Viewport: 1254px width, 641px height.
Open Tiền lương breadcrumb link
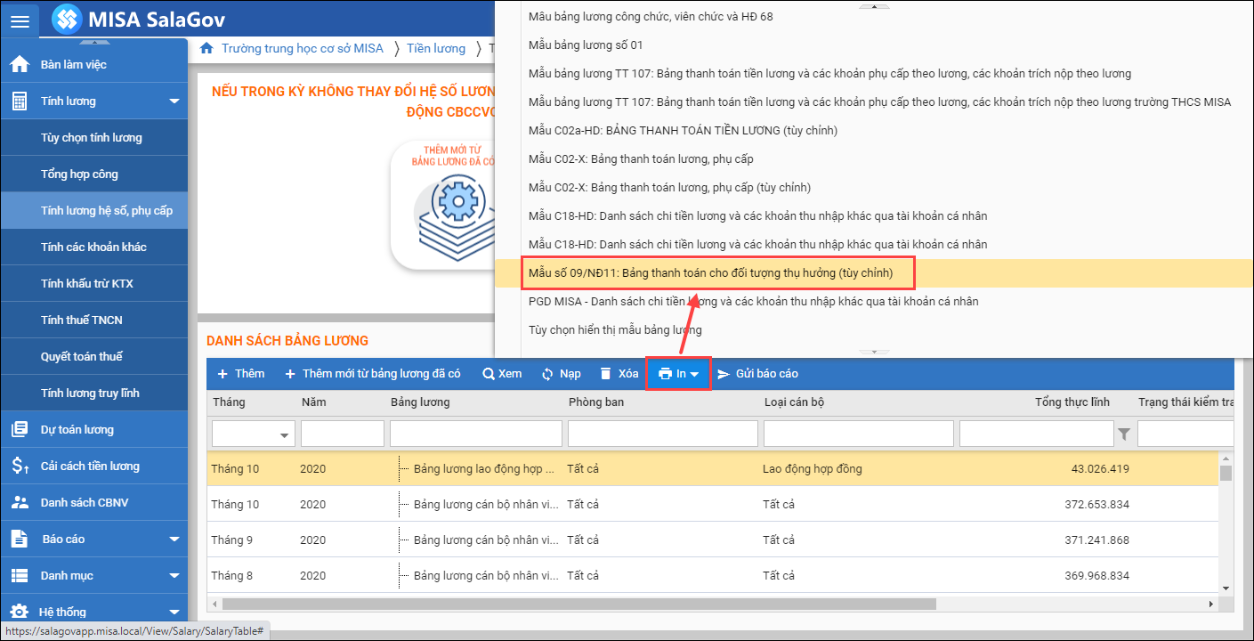pyautogui.click(x=436, y=48)
